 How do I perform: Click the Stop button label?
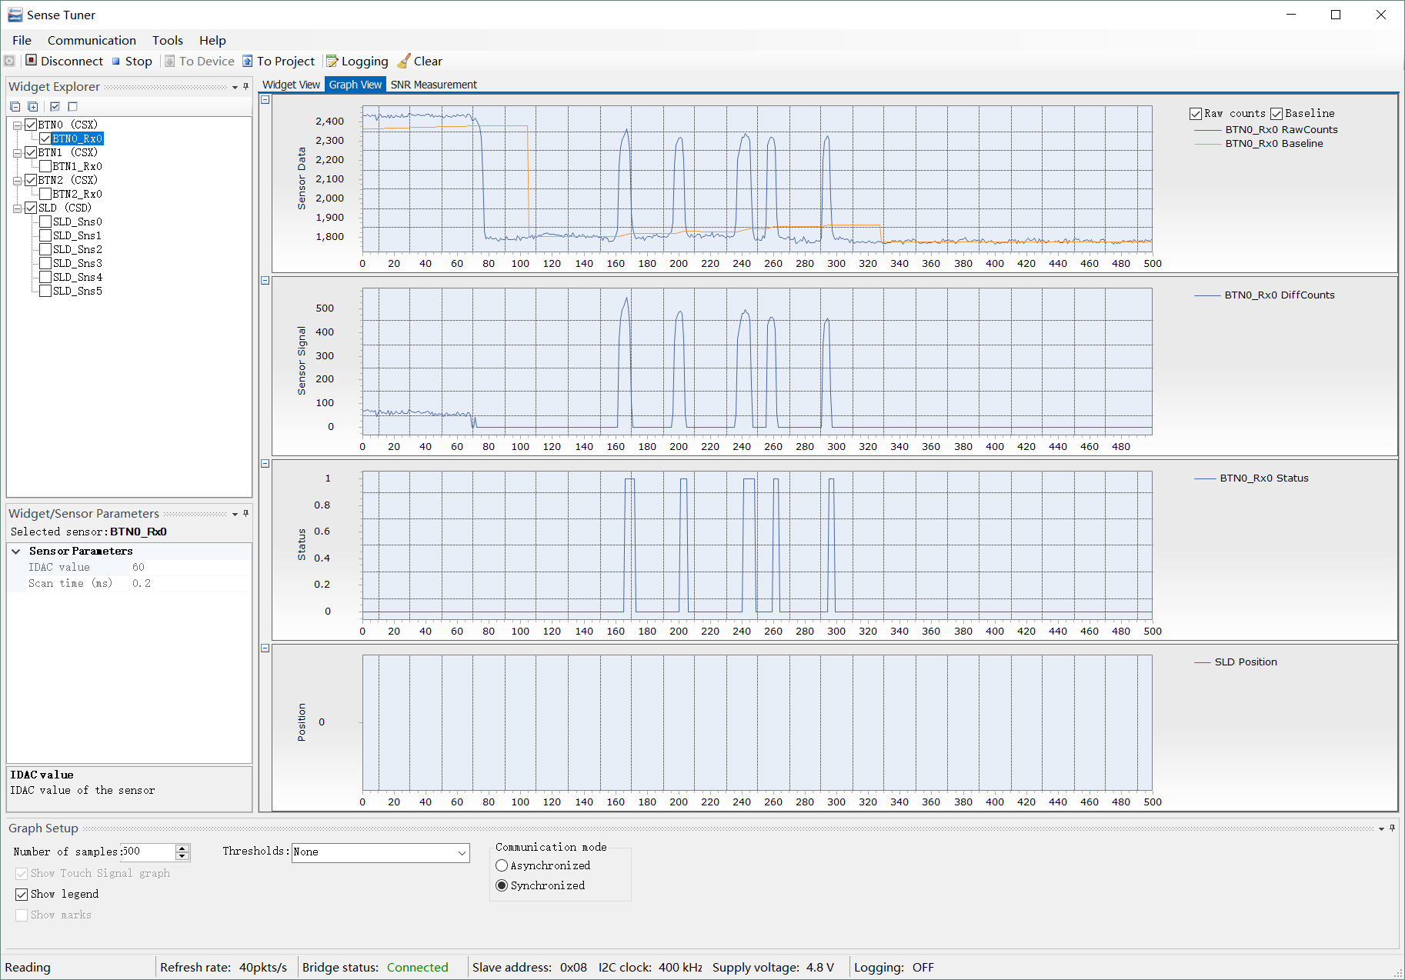click(x=138, y=61)
